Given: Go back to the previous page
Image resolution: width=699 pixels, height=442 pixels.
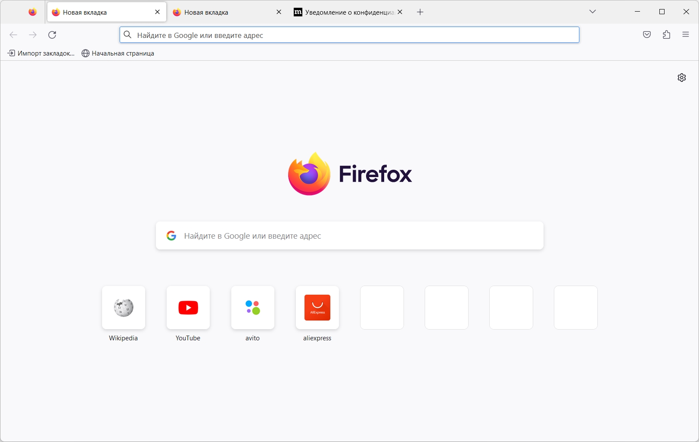Looking at the screenshot, I should (13, 35).
